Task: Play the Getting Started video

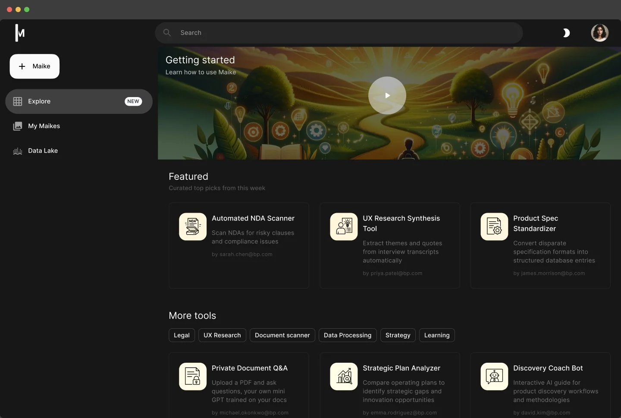Action: [387, 95]
